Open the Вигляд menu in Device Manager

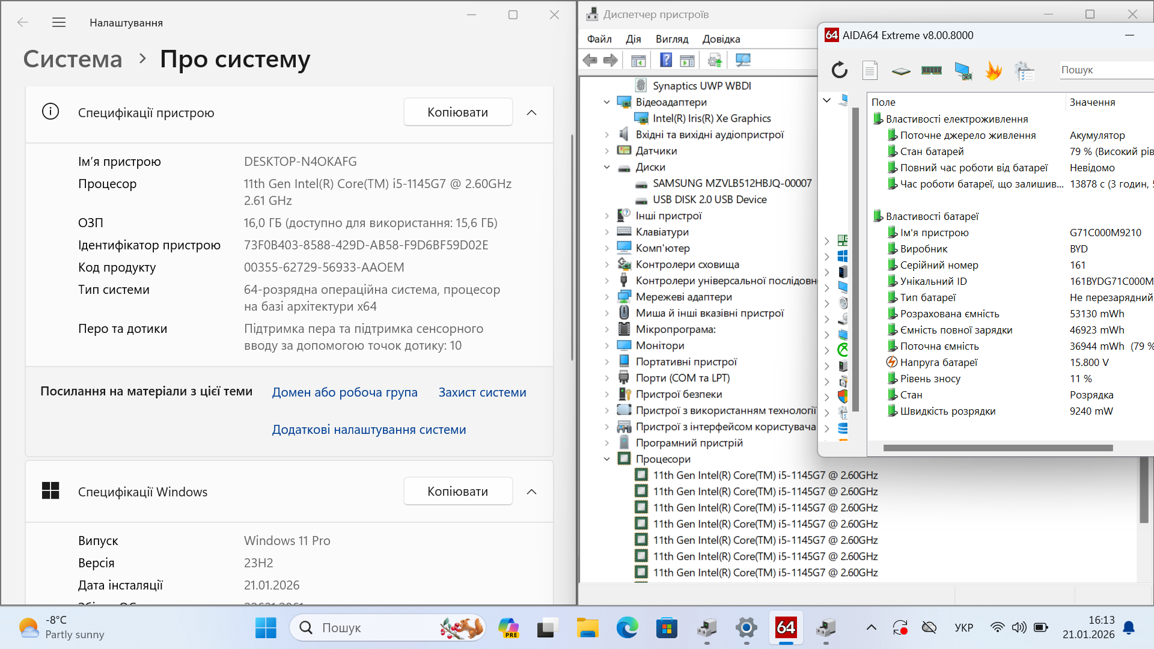coord(671,39)
